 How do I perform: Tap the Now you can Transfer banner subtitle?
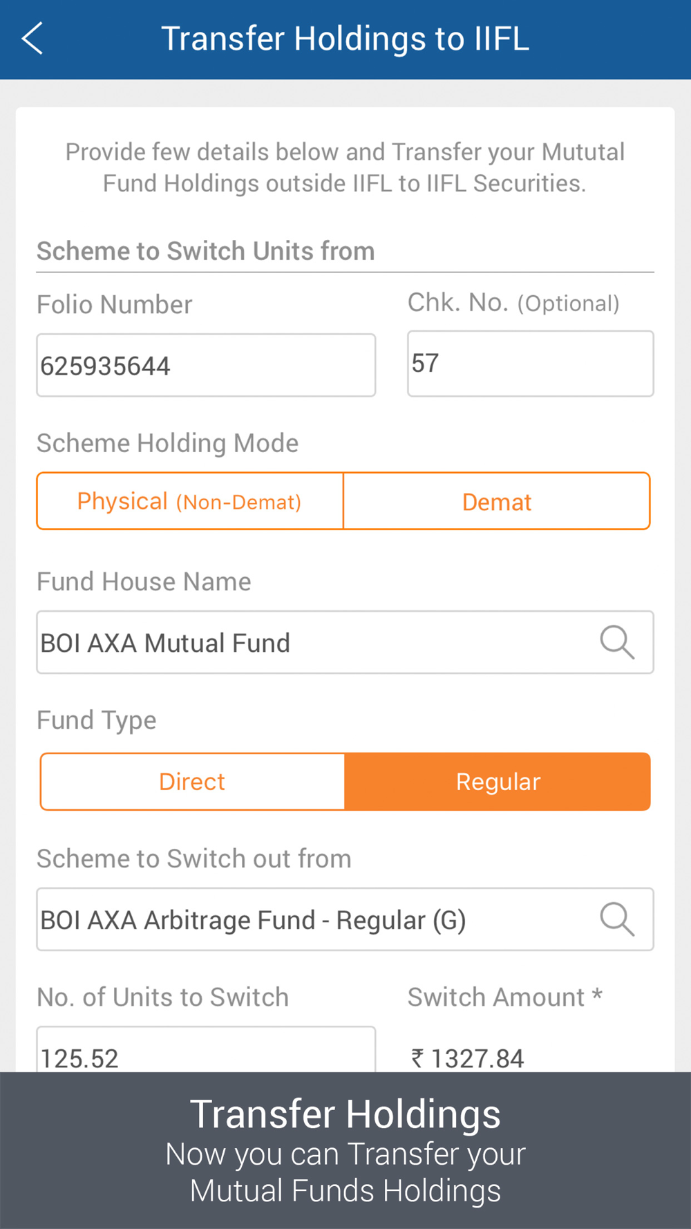click(345, 1172)
